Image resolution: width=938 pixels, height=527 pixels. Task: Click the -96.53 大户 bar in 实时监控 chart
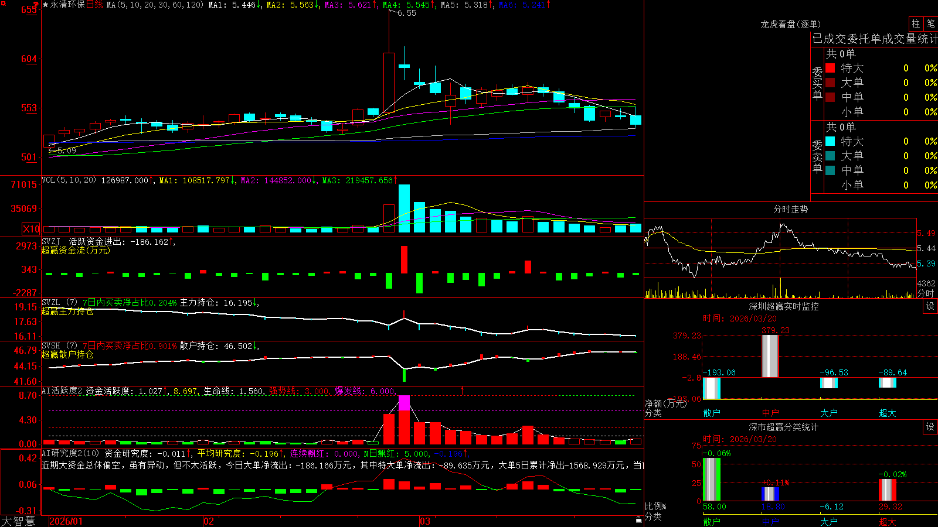pyautogui.click(x=829, y=383)
